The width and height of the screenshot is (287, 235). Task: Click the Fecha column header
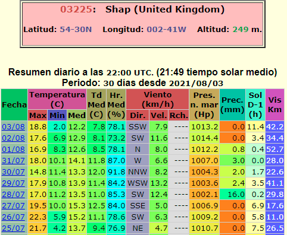pos(14,105)
